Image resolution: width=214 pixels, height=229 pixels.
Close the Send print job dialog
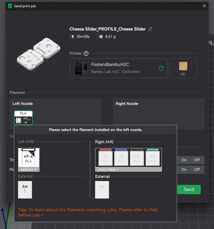click(204, 6)
